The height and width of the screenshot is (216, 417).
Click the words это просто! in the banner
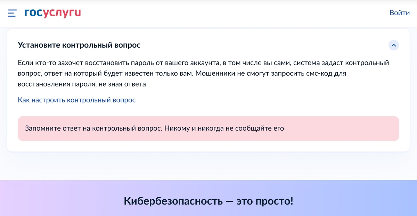pyautogui.click(x=265, y=201)
